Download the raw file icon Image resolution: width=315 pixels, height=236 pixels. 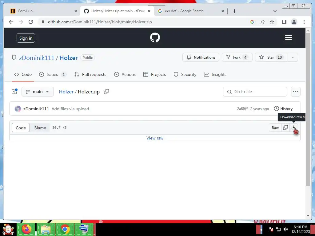pos(294,128)
